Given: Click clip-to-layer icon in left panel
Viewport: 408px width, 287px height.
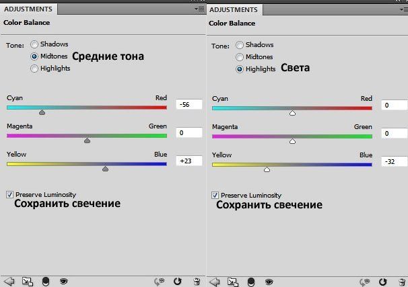Looking at the screenshot, I should click(46, 282).
